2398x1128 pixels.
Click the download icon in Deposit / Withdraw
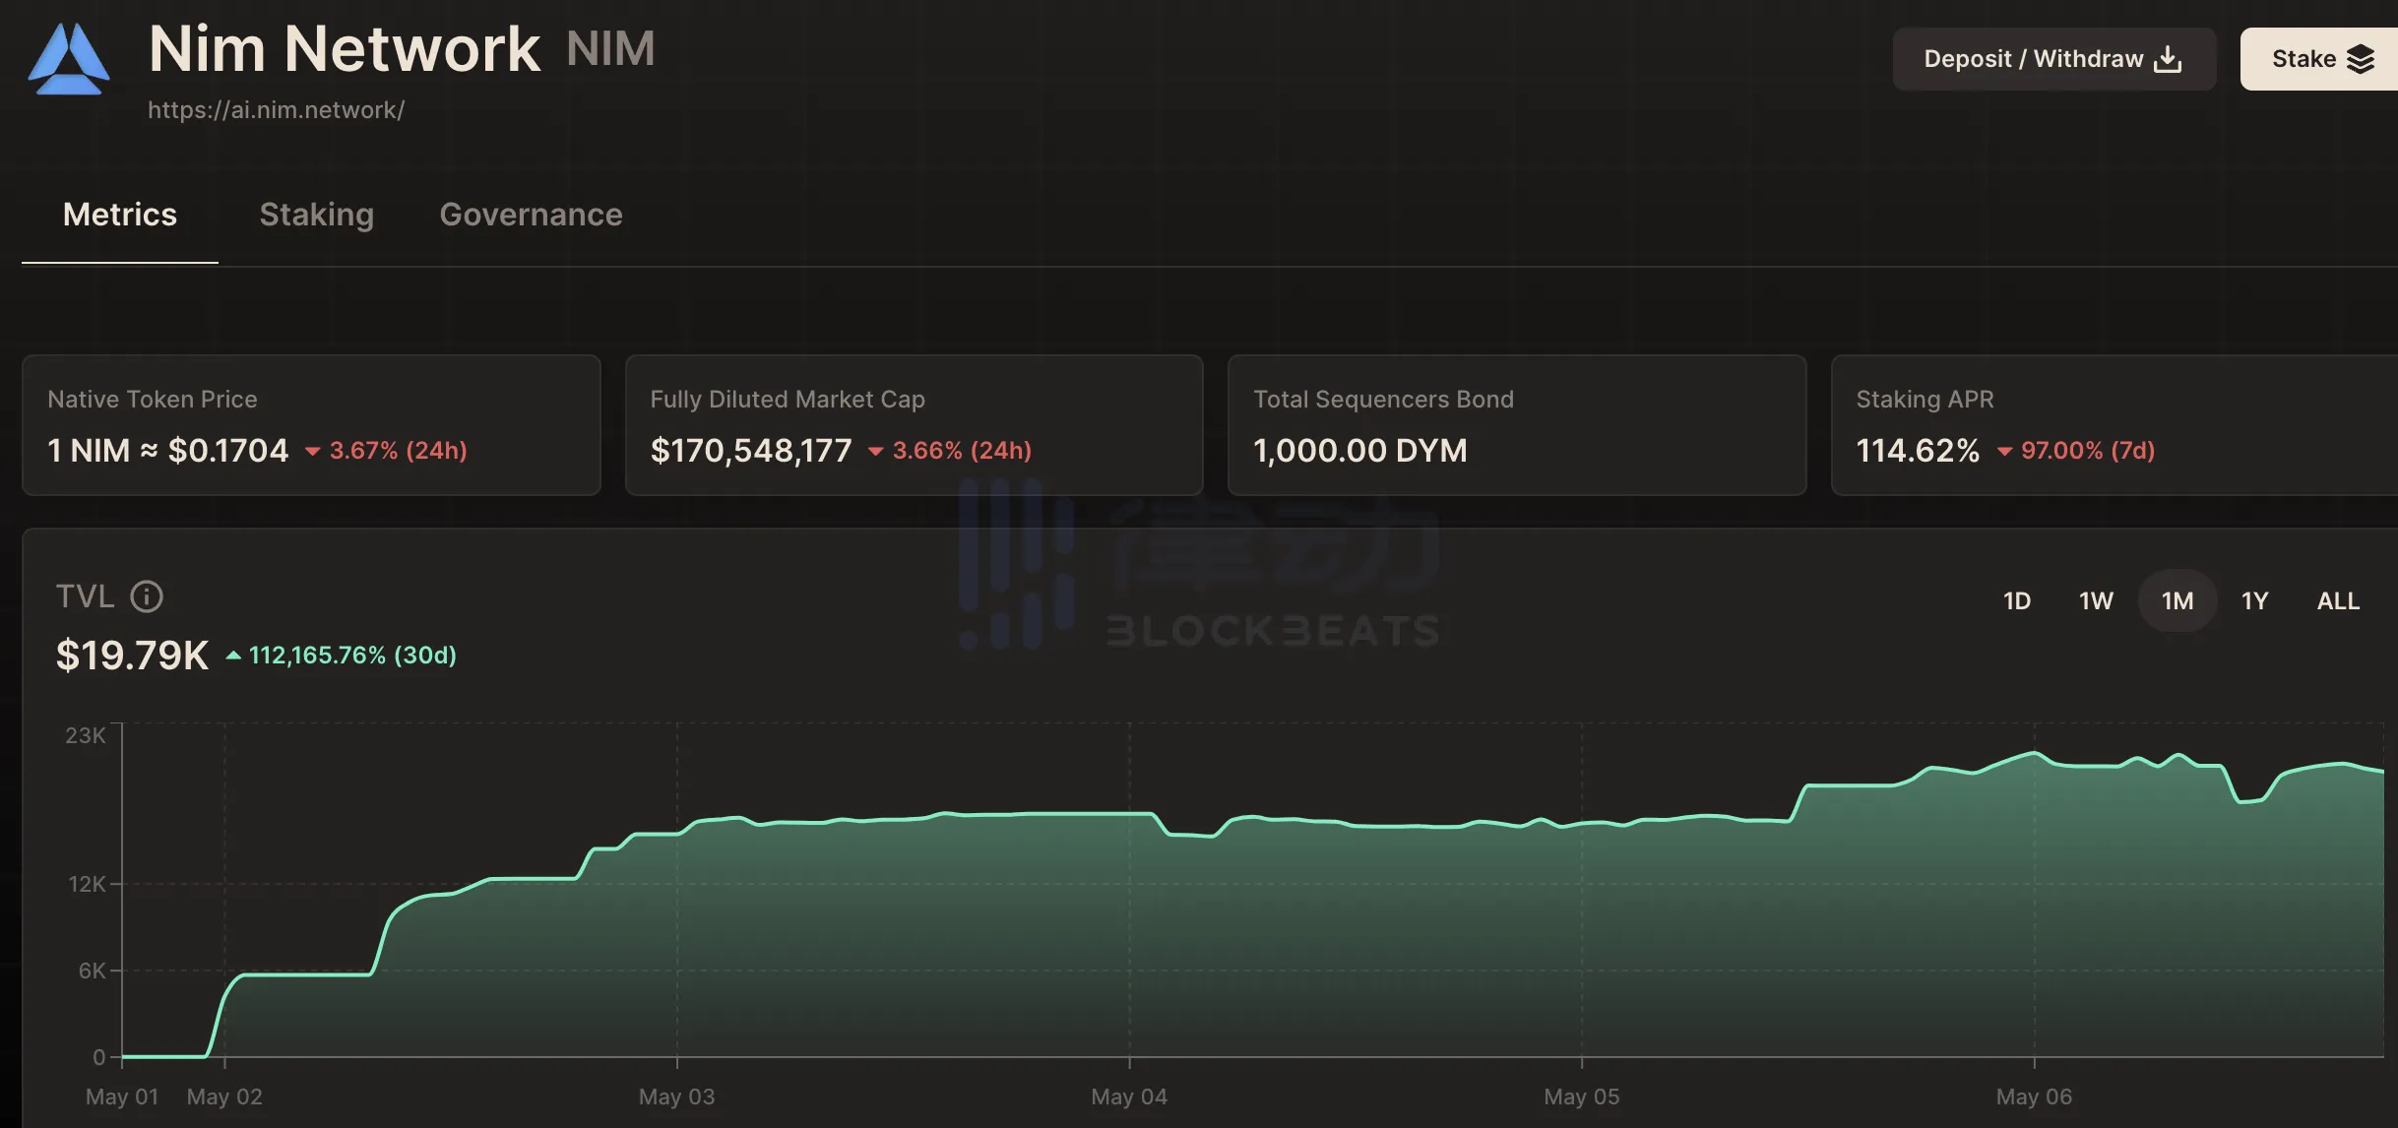[2168, 59]
